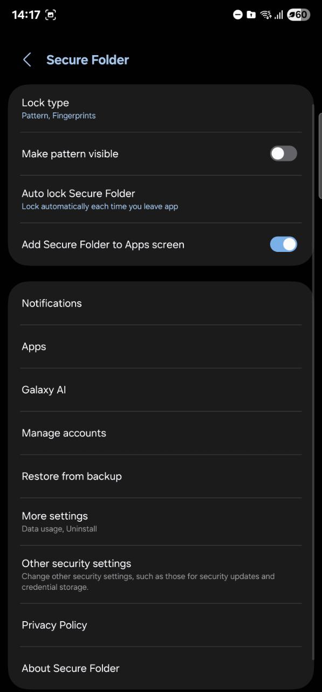Viewport: 322px width, 692px height.
Task: Tap the Do Not Disturb status icon
Action: [x=238, y=15]
